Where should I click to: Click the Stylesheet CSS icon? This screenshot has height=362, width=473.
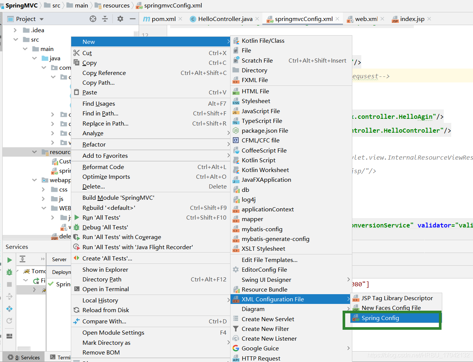236,101
